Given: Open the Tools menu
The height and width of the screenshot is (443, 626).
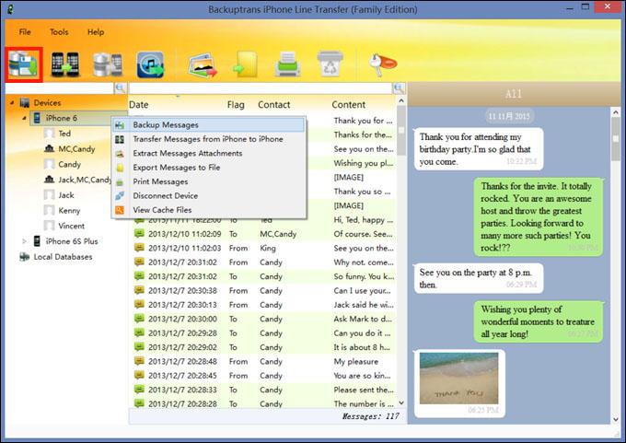Looking at the screenshot, I should tap(59, 32).
